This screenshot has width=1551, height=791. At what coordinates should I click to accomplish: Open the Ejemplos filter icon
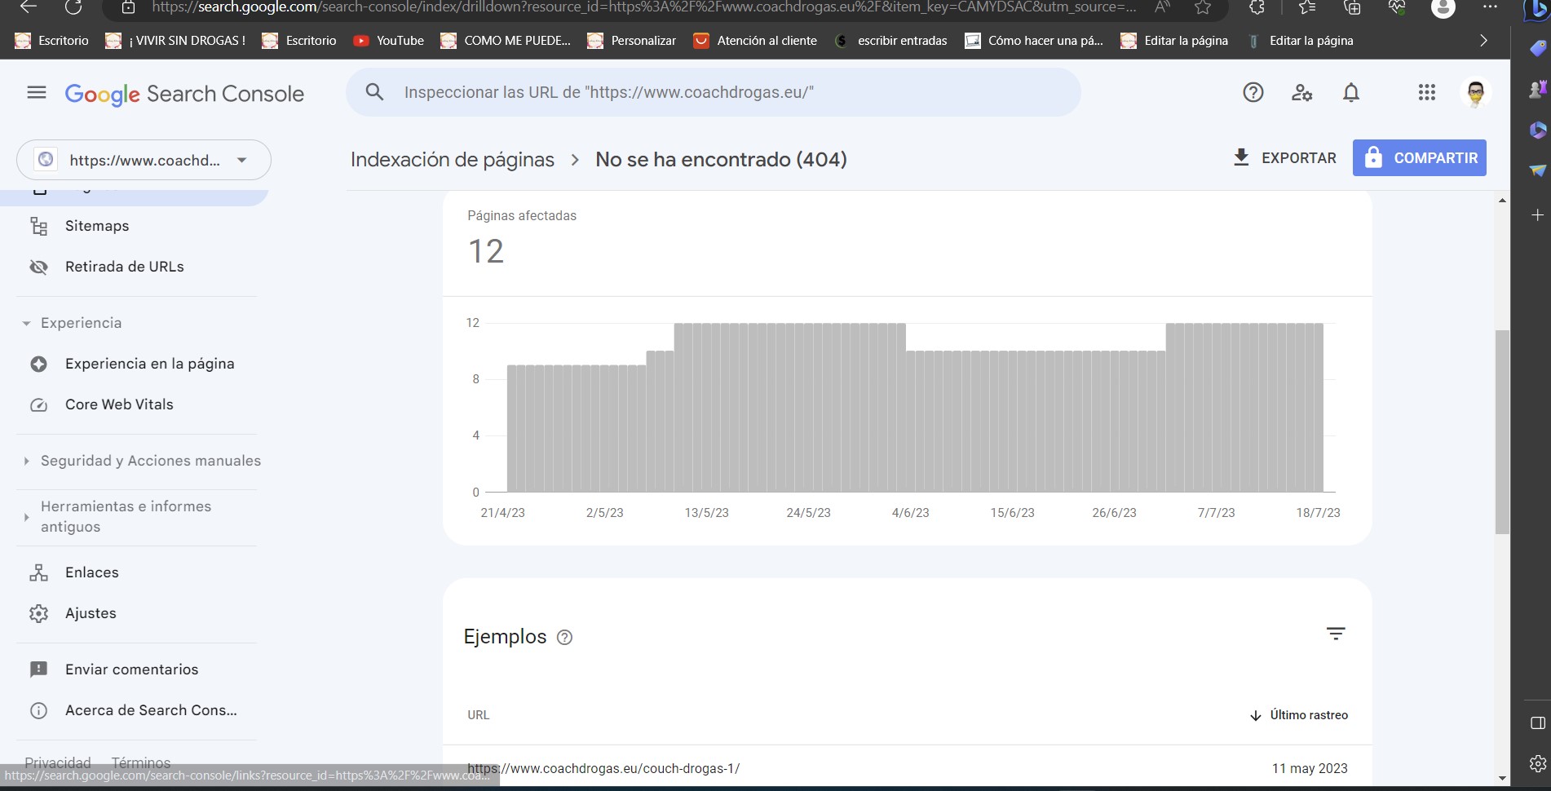(1336, 634)
